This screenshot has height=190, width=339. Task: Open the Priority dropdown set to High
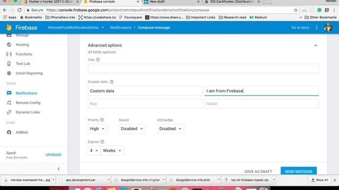click(x=97, y=129)
